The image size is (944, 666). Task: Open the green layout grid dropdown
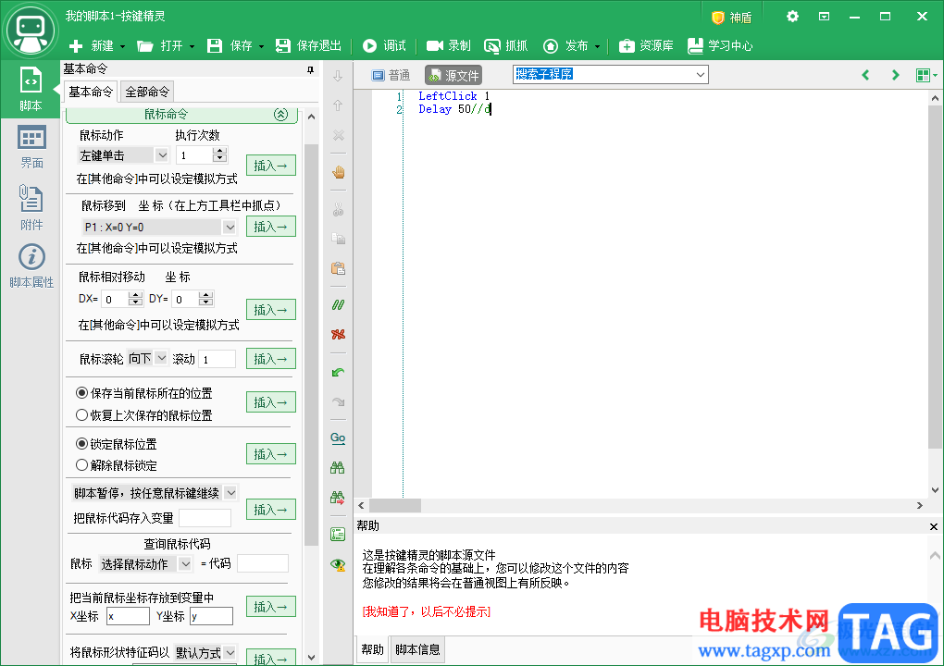(x=925, y=75)
